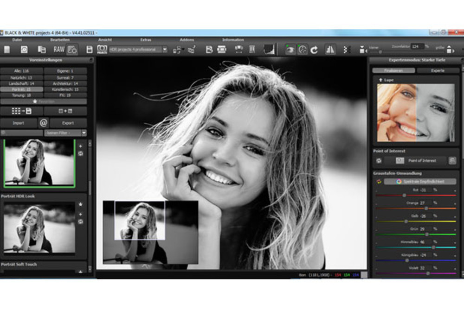The width and height of the screenshot is (464, 310).
Task: Select the Porträt HDR Look preset thumbnail
Action: click(x=39, y=228)
